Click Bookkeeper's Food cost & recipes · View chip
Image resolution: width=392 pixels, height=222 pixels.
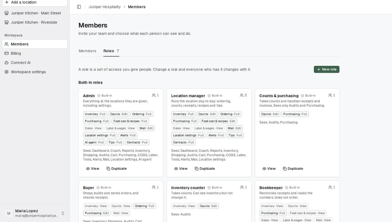pos(307,213)
